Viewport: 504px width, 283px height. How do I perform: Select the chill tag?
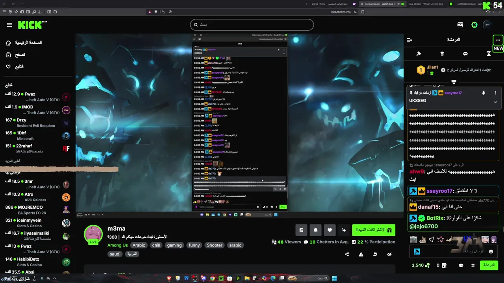point(156,245)
